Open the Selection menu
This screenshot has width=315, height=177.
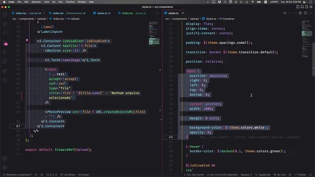tap(36, 2)
